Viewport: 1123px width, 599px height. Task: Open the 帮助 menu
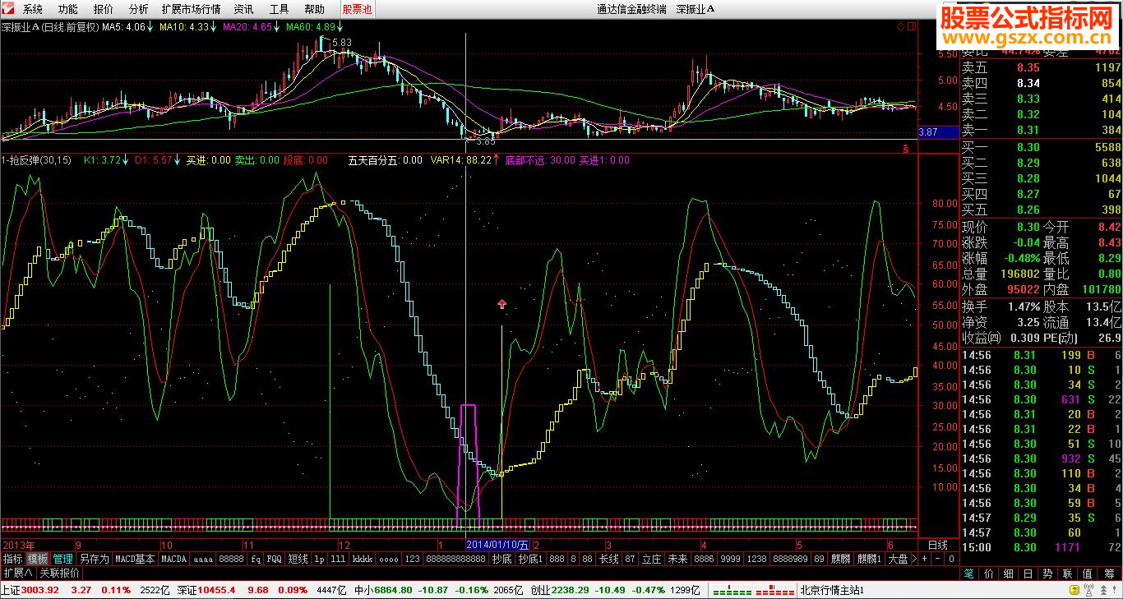point(314,9)
